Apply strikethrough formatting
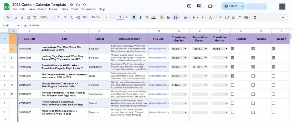The width and height of the screenshot is (292, 122). (x=147, y=17)
